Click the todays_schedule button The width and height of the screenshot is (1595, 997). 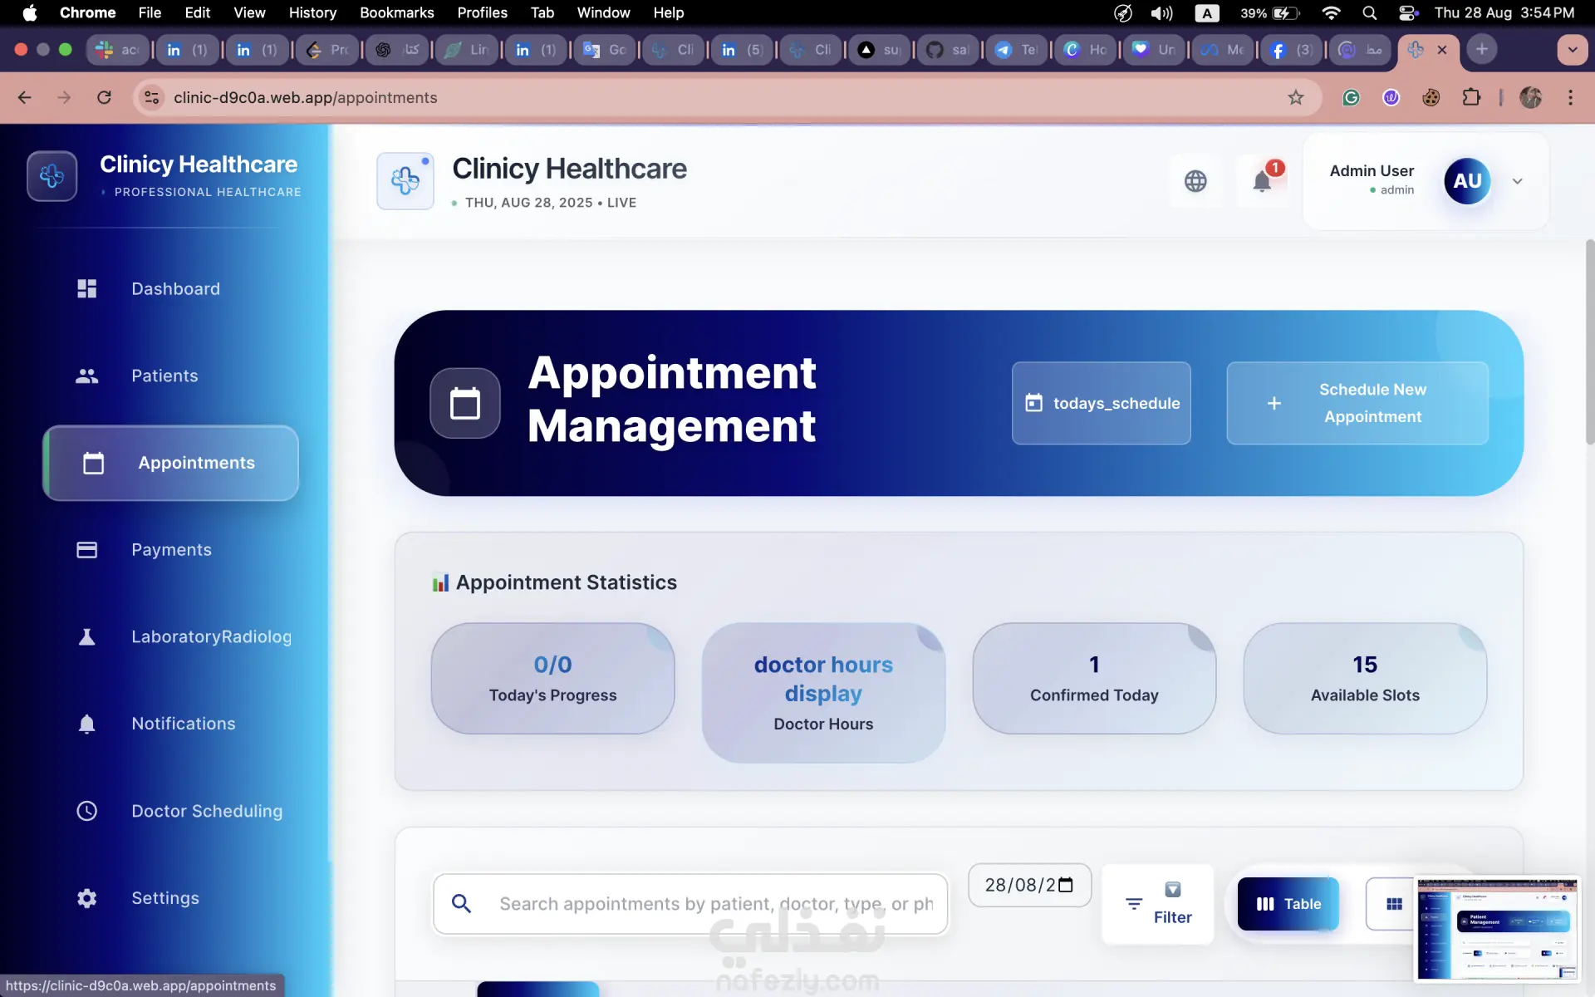coord(1101,403)
